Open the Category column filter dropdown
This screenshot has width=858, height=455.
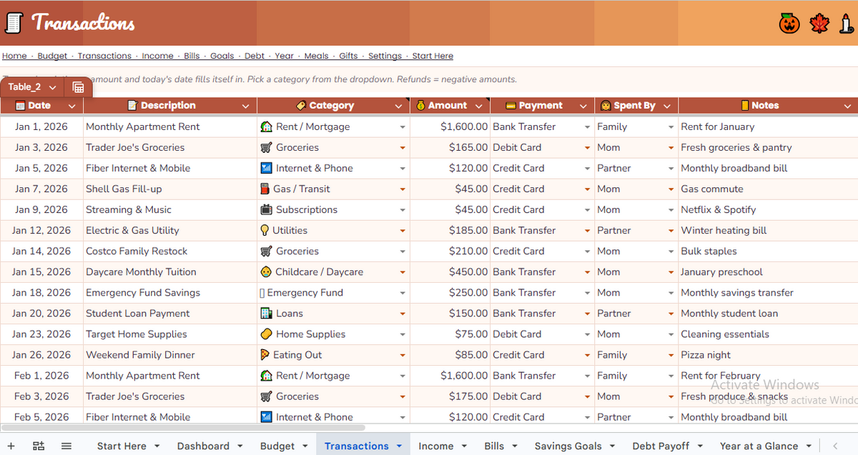[x=398, y=106]
